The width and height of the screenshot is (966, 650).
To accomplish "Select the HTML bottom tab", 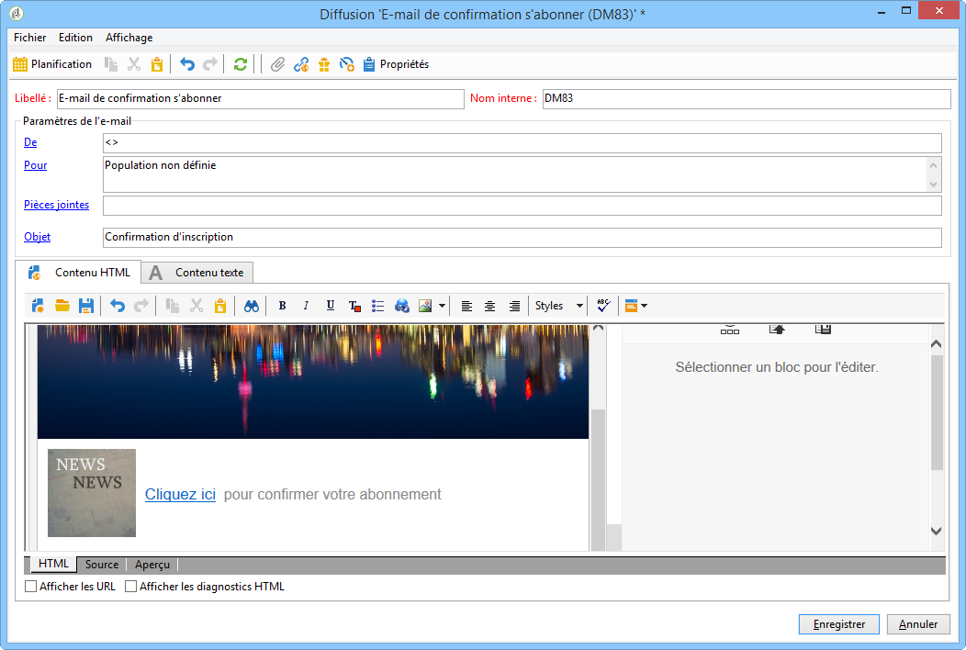I will [x=53, y=564].
